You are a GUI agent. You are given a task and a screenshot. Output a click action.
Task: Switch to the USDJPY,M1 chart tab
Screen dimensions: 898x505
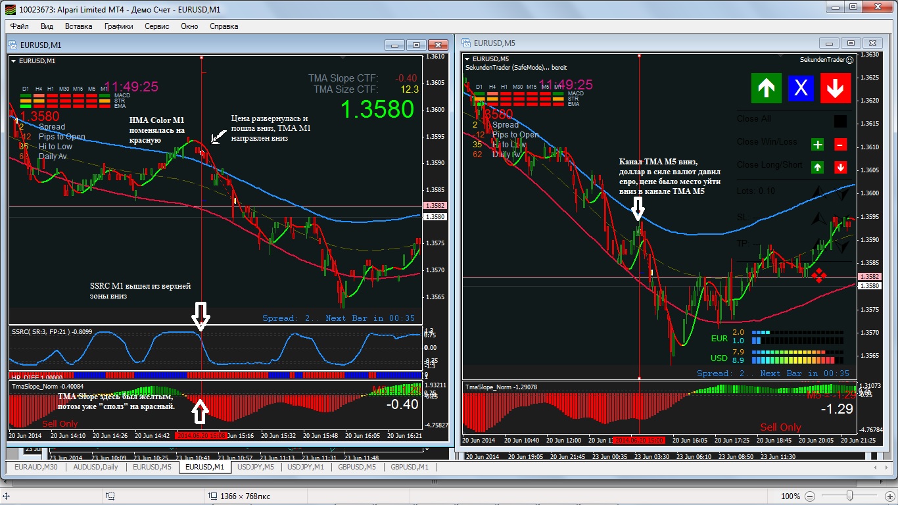pyautogui.click(x=306, y=467)
